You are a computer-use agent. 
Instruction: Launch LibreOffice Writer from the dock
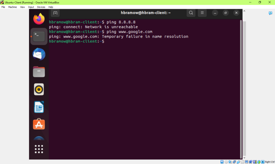click(x=39, y=107)
